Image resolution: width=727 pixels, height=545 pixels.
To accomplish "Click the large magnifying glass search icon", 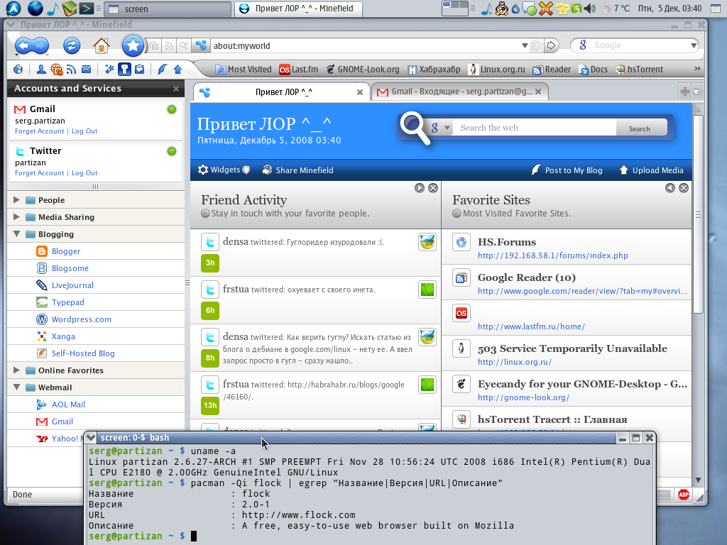I will [x=415, y=128].
